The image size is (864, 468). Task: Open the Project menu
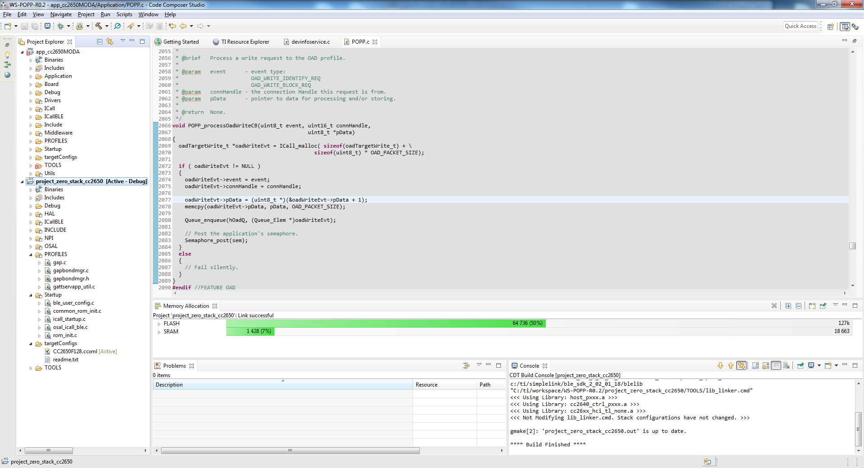point(85,14)
